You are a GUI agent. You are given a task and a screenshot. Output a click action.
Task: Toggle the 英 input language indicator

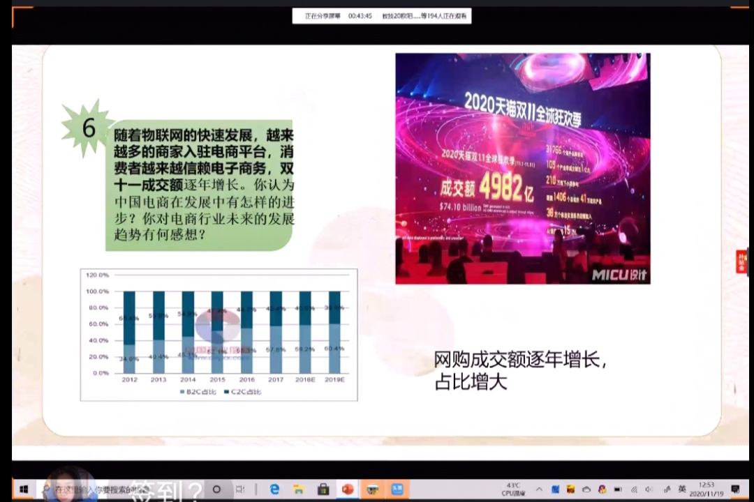tap(682, 489)
